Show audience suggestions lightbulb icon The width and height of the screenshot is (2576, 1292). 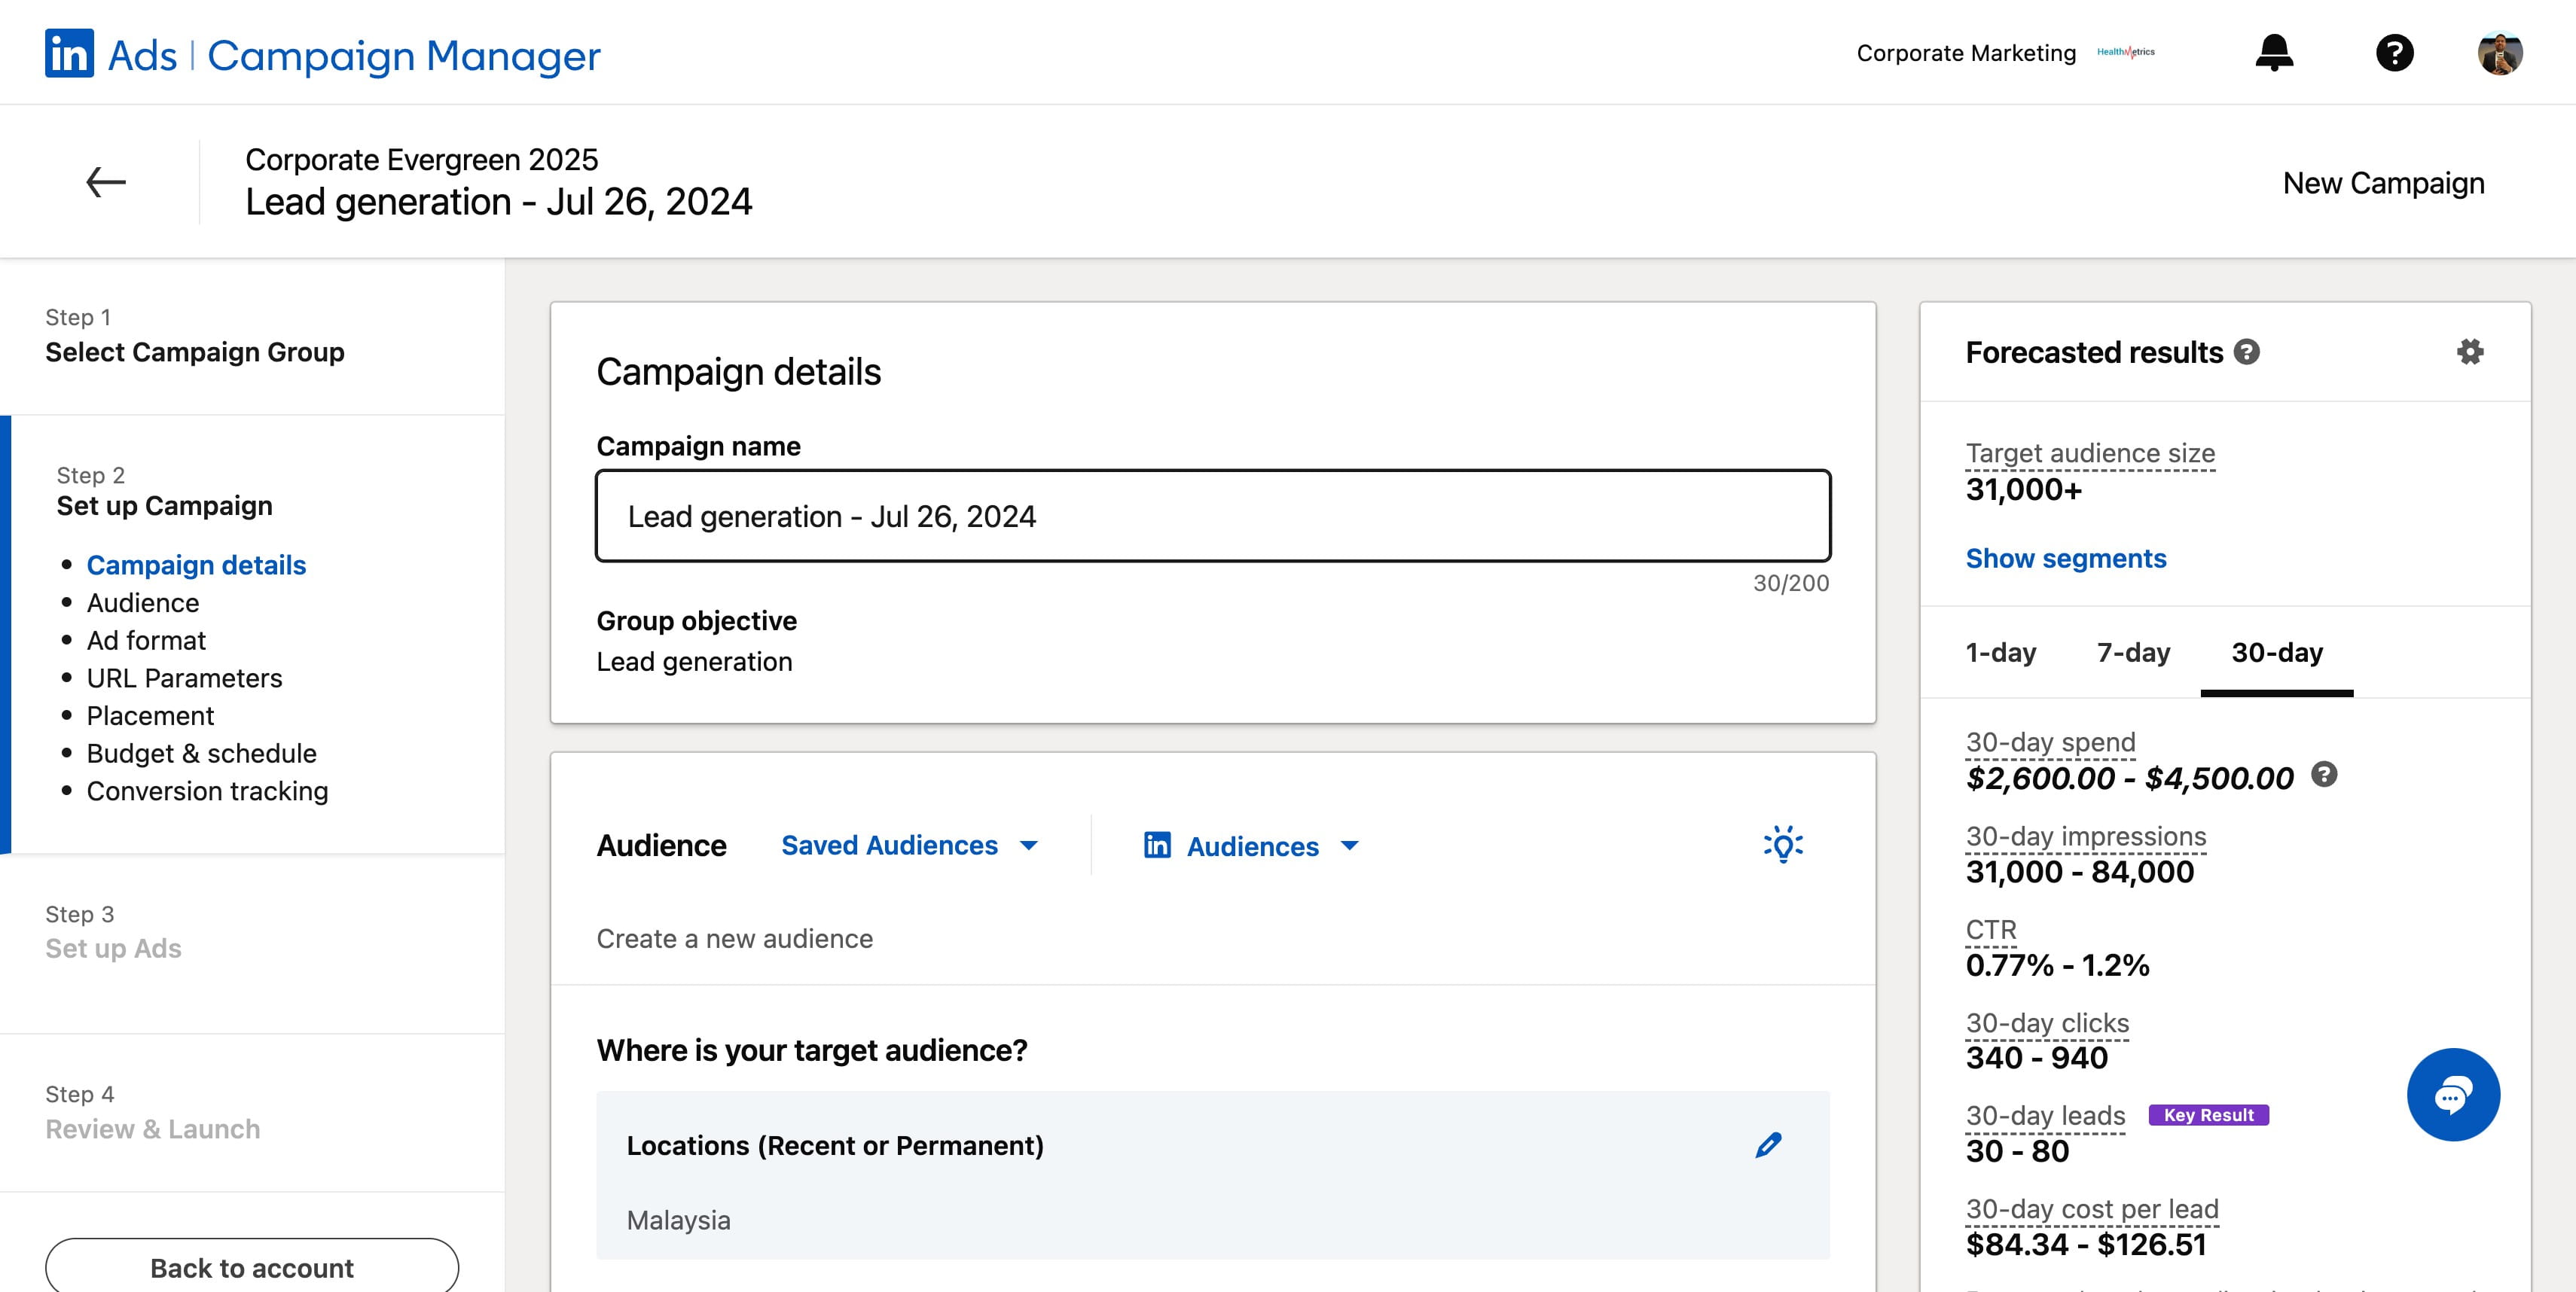tap(1783, 844)
